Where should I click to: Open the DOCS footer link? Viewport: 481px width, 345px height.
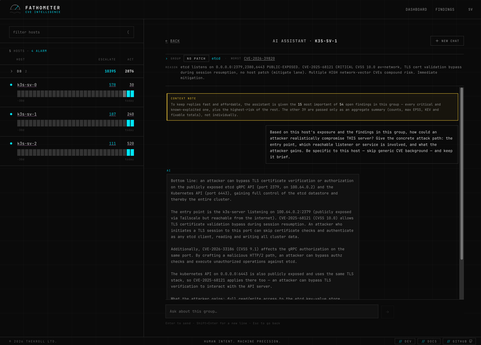[429, 341]
